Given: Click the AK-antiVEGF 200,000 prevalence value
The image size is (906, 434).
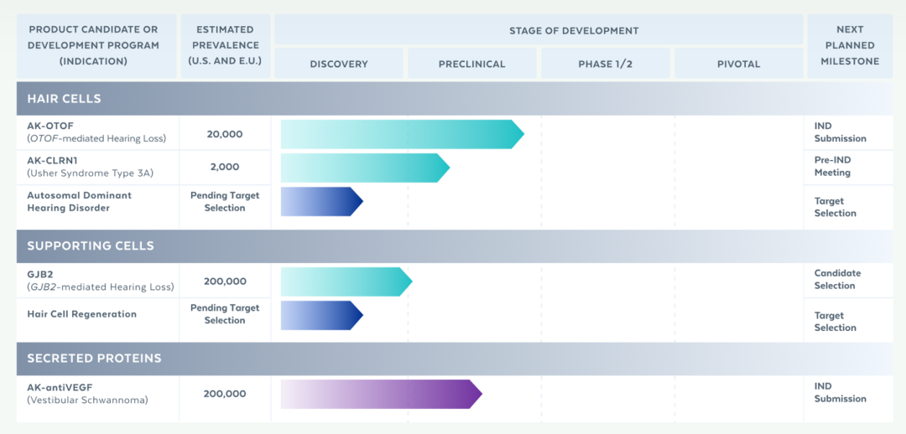Looking at the screenshot, I should [225, 394].
